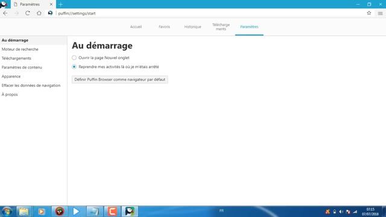Select Reprendre mes activités radio option
386x217 pixels.
point(74,67)
